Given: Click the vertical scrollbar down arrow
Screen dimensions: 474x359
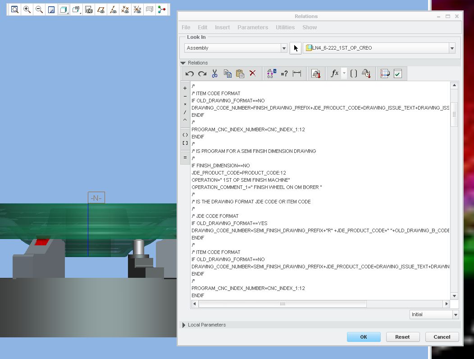Looking at the screenshot, I should pos(454,296).
